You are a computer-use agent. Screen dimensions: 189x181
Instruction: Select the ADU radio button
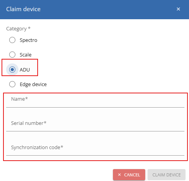[12, 70]
